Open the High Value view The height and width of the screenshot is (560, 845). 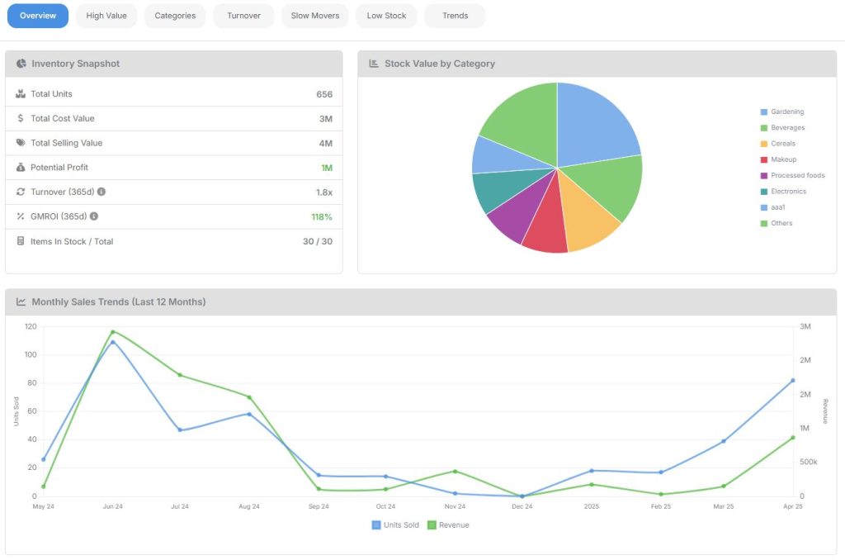tap(106, 16)
